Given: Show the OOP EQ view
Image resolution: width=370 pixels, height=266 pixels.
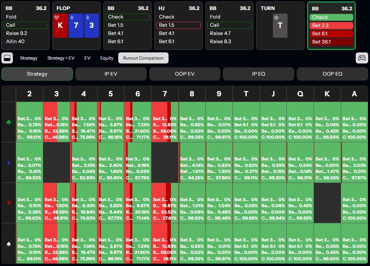Looking at the screenshot, I should (x=332, y=74).
